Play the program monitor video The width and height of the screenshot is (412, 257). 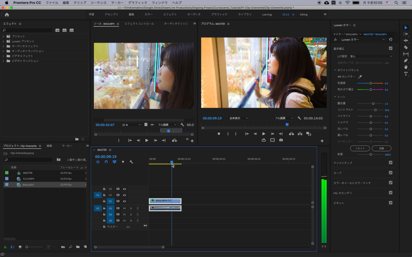pyautogui.click(x=264, y=134)
